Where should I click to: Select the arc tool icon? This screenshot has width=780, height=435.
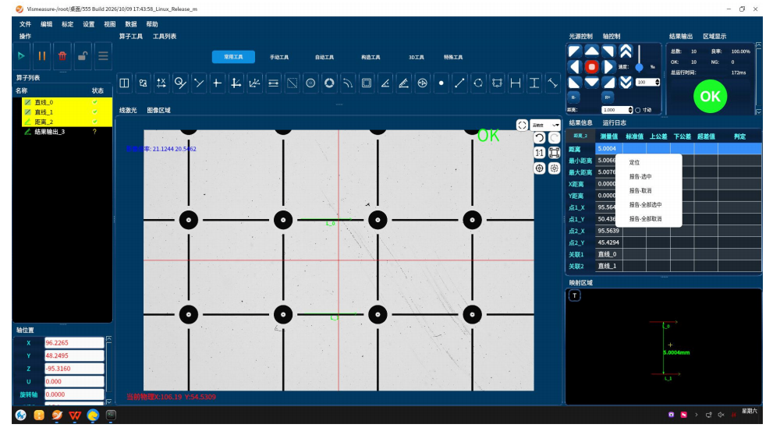348,83
